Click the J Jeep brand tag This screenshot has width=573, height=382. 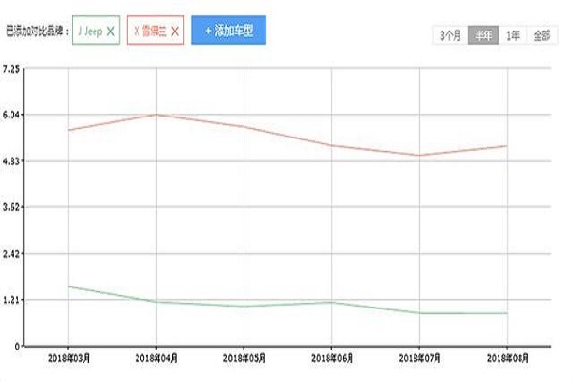93,32
